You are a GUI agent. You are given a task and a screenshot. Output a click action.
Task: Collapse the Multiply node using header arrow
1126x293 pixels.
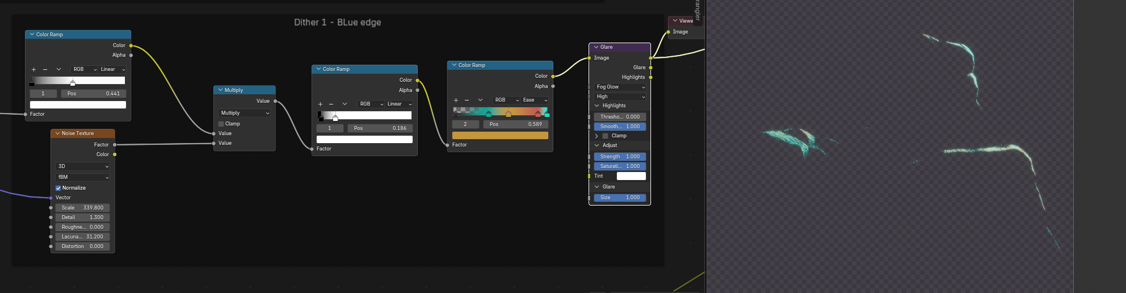pos(220,90)
